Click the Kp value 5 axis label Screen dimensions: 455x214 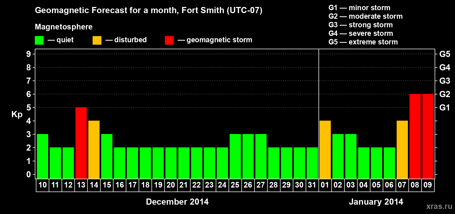tap(29, 108)
